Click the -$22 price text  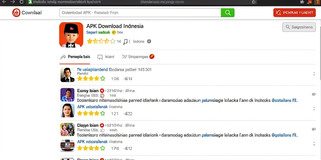coord(128,114)
